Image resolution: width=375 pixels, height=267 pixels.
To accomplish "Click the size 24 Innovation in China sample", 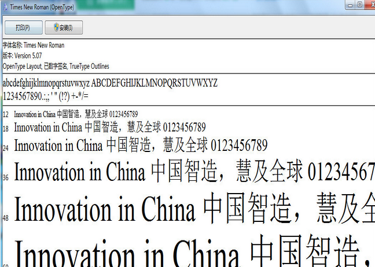I will click(141, 145).
